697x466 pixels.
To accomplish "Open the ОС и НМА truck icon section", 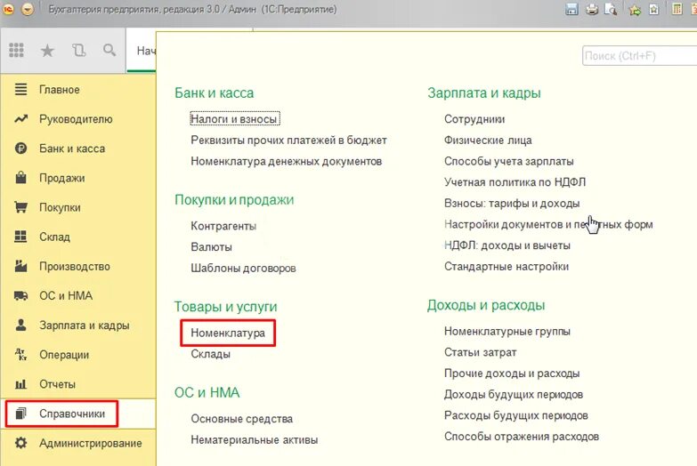I will point(20,295).
